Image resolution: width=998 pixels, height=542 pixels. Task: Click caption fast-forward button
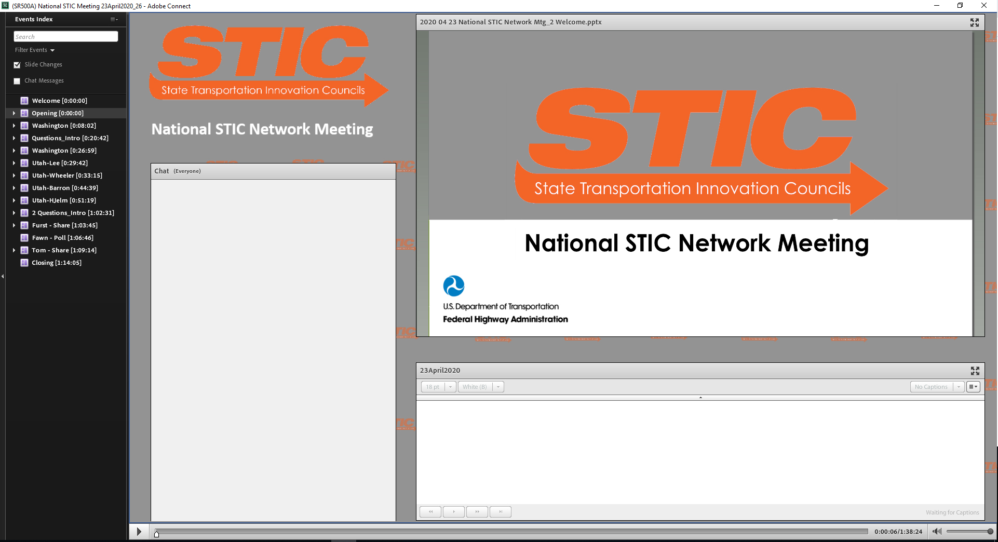tap(477, 512)
